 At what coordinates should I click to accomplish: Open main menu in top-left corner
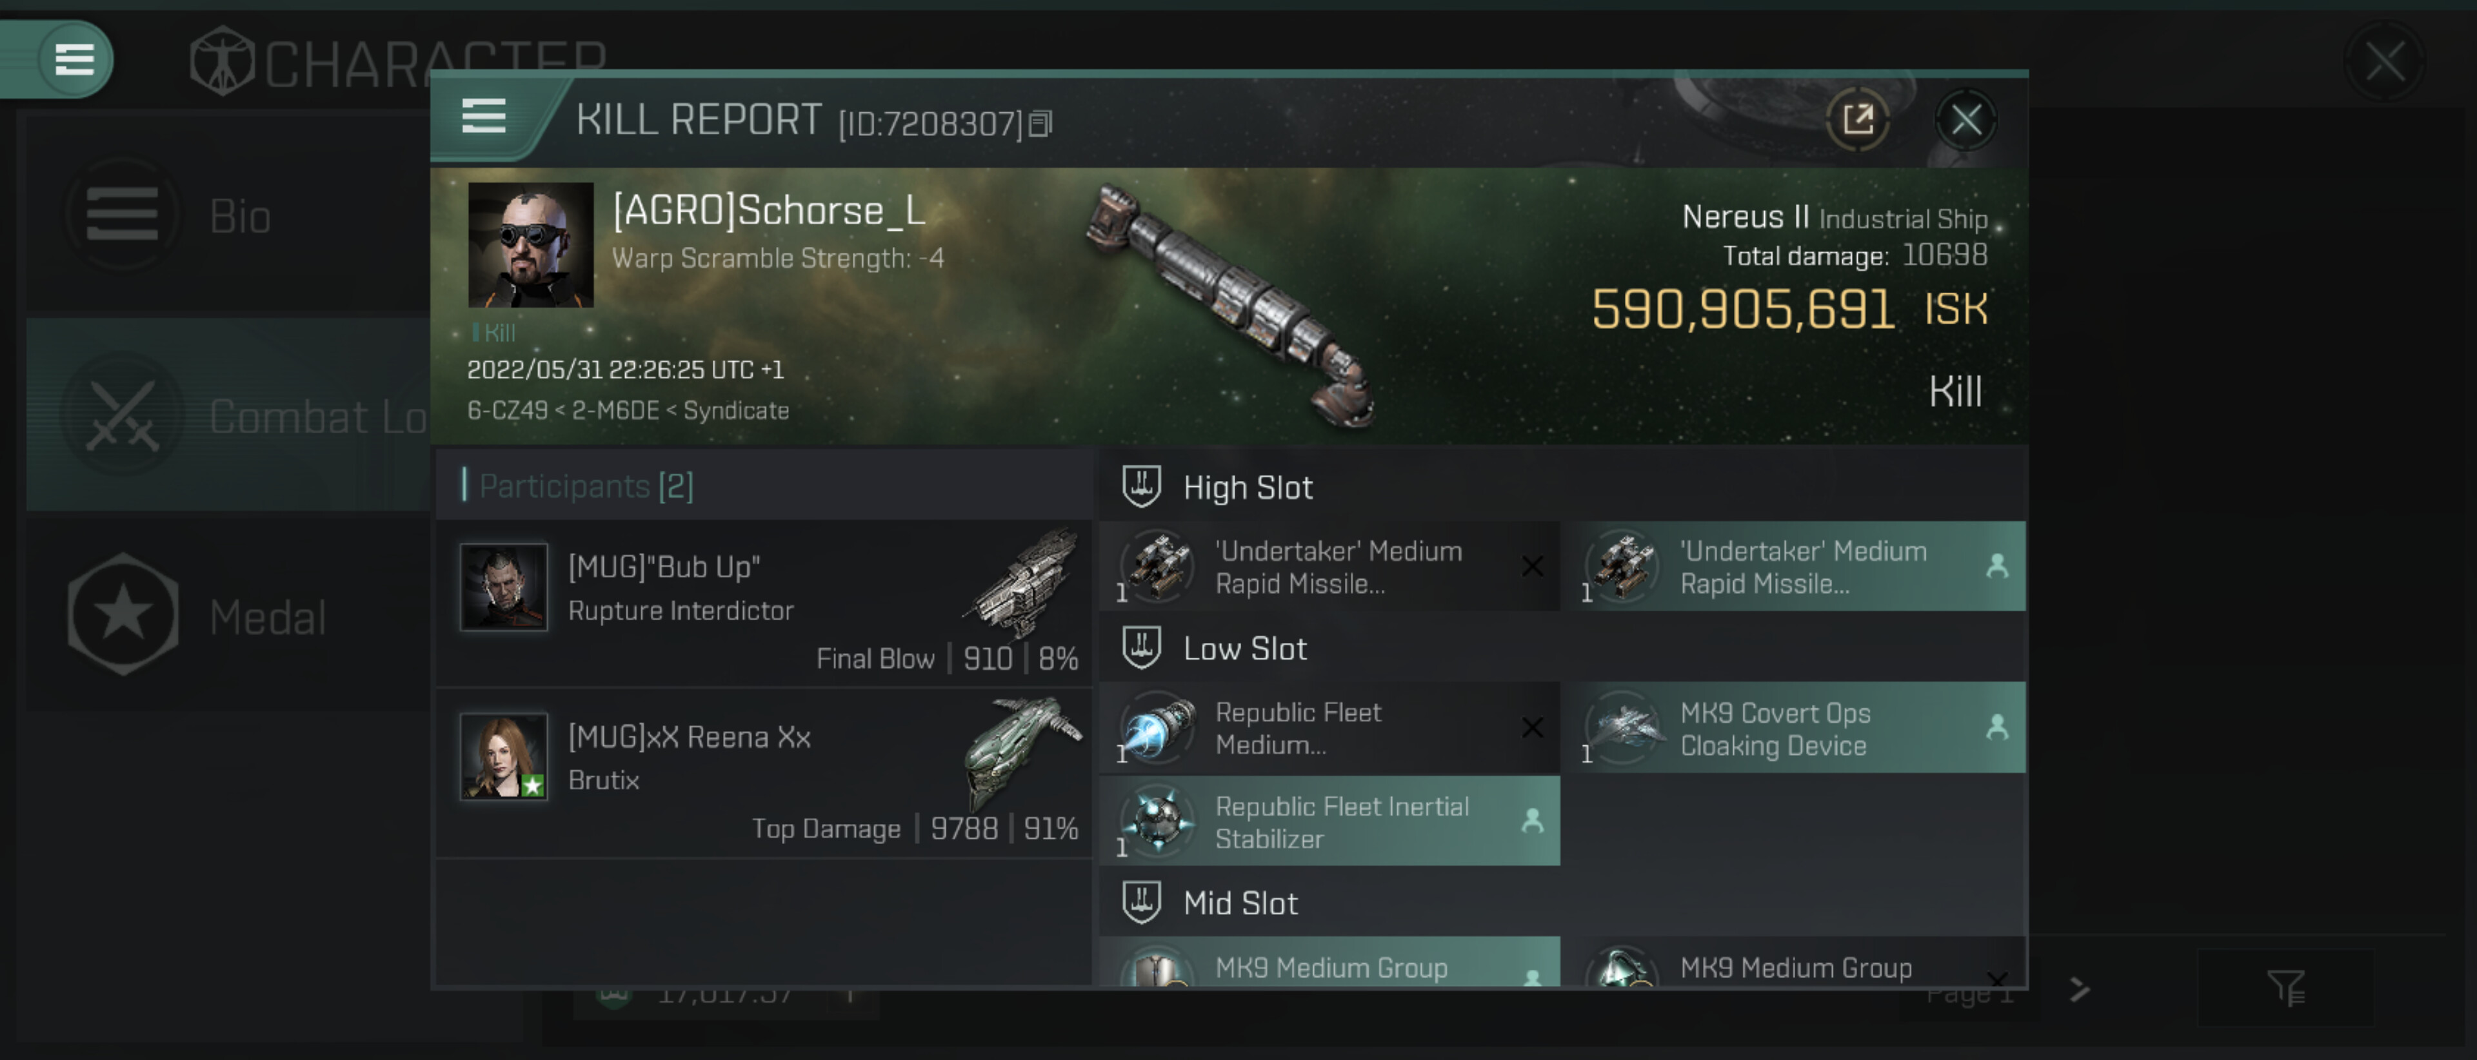(x=74, y=59)
